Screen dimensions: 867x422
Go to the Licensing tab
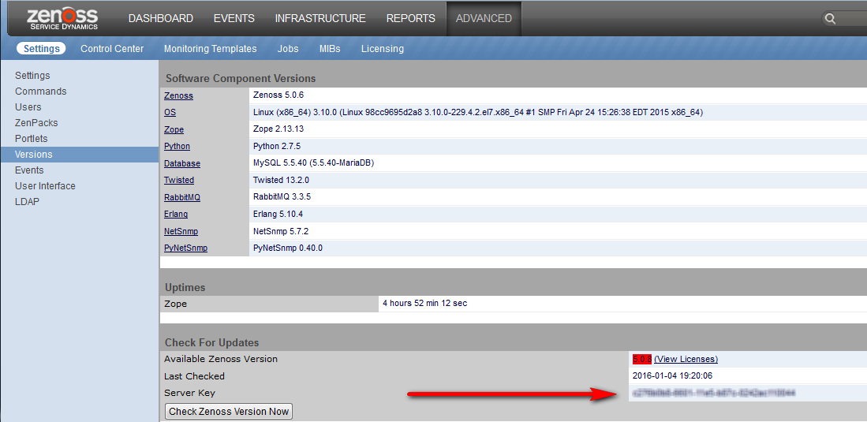click(382, 49)
